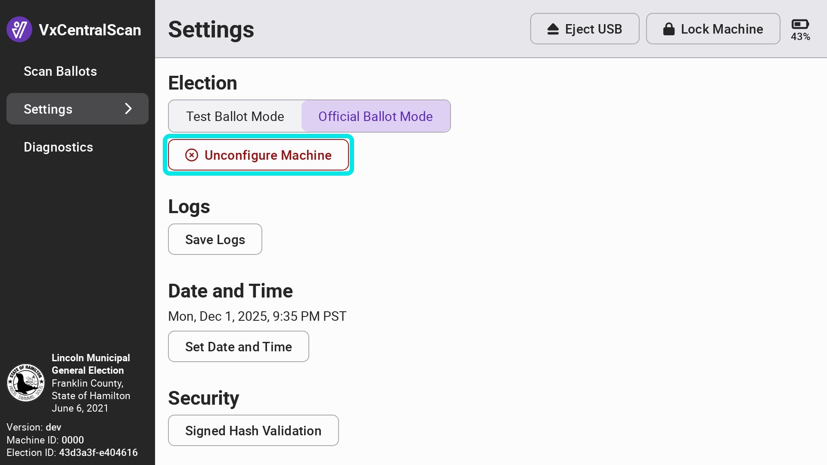Click the current date and time text
The height and width of the screenshot is (465, 827).
coord(257,316)
